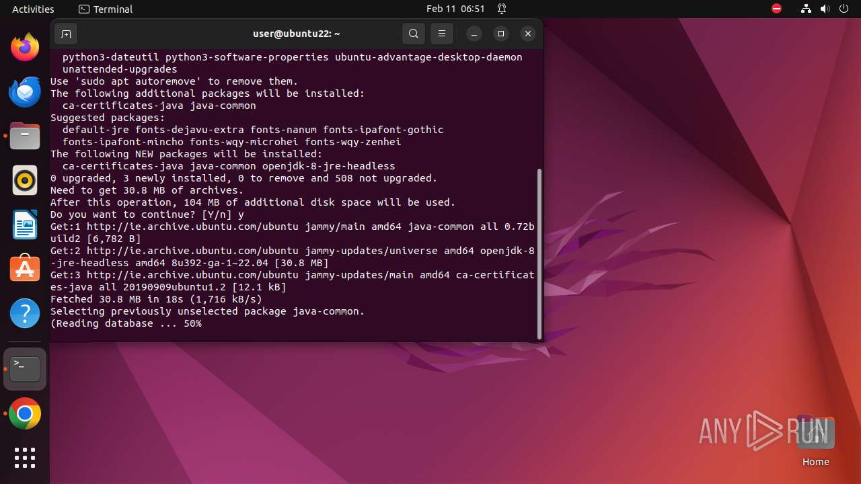
Task: Open Thunderbird Mail from the dock
Action: tap(25, 91)
